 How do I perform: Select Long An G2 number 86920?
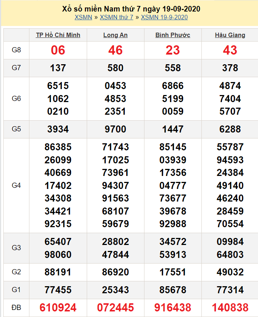[115, 272]
